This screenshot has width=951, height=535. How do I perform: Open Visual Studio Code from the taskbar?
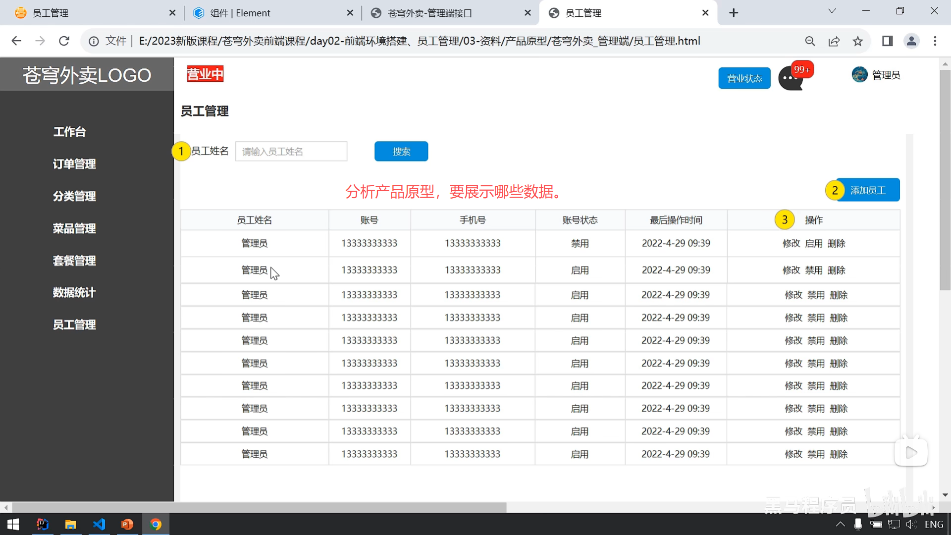click(x=99, y=524)
